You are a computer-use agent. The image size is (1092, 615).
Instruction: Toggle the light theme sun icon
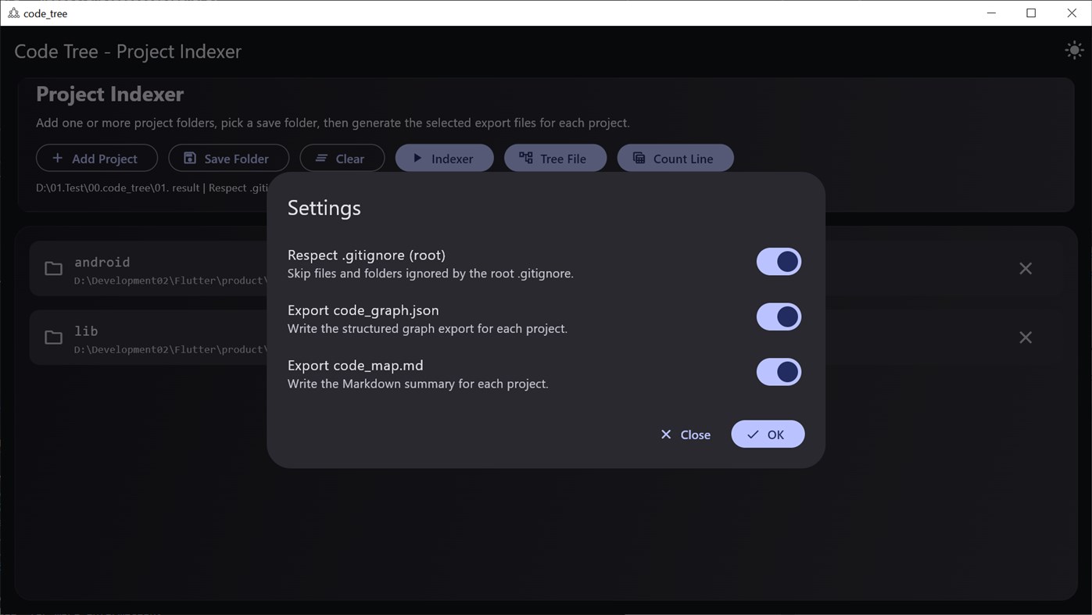[x=1074, y=50]
